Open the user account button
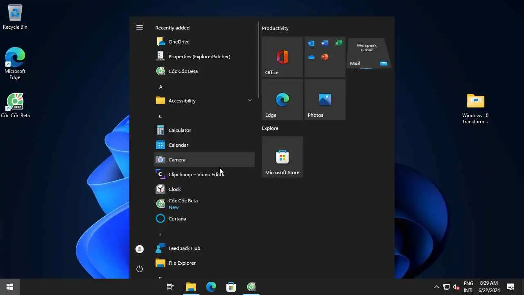The width and height of the screenshot is (524, 295). click(x=140, y=249)
